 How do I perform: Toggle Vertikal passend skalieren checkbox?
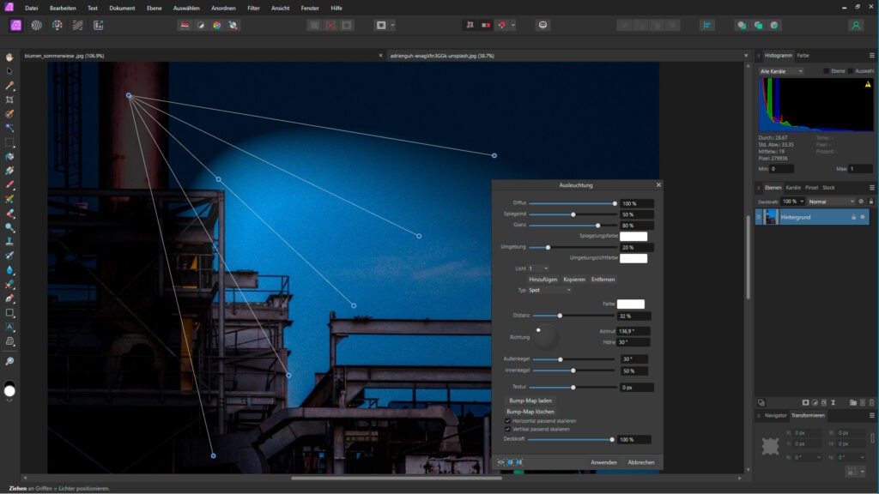[x=507, y=429]
